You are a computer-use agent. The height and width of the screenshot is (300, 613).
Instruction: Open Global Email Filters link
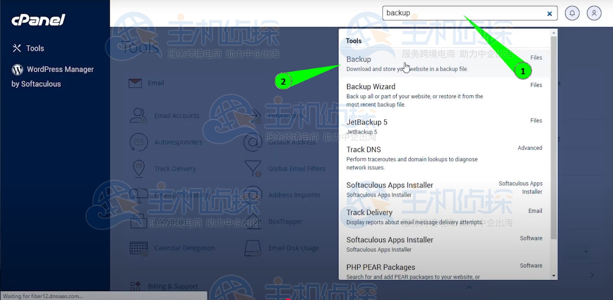click(x=297, y=169)
